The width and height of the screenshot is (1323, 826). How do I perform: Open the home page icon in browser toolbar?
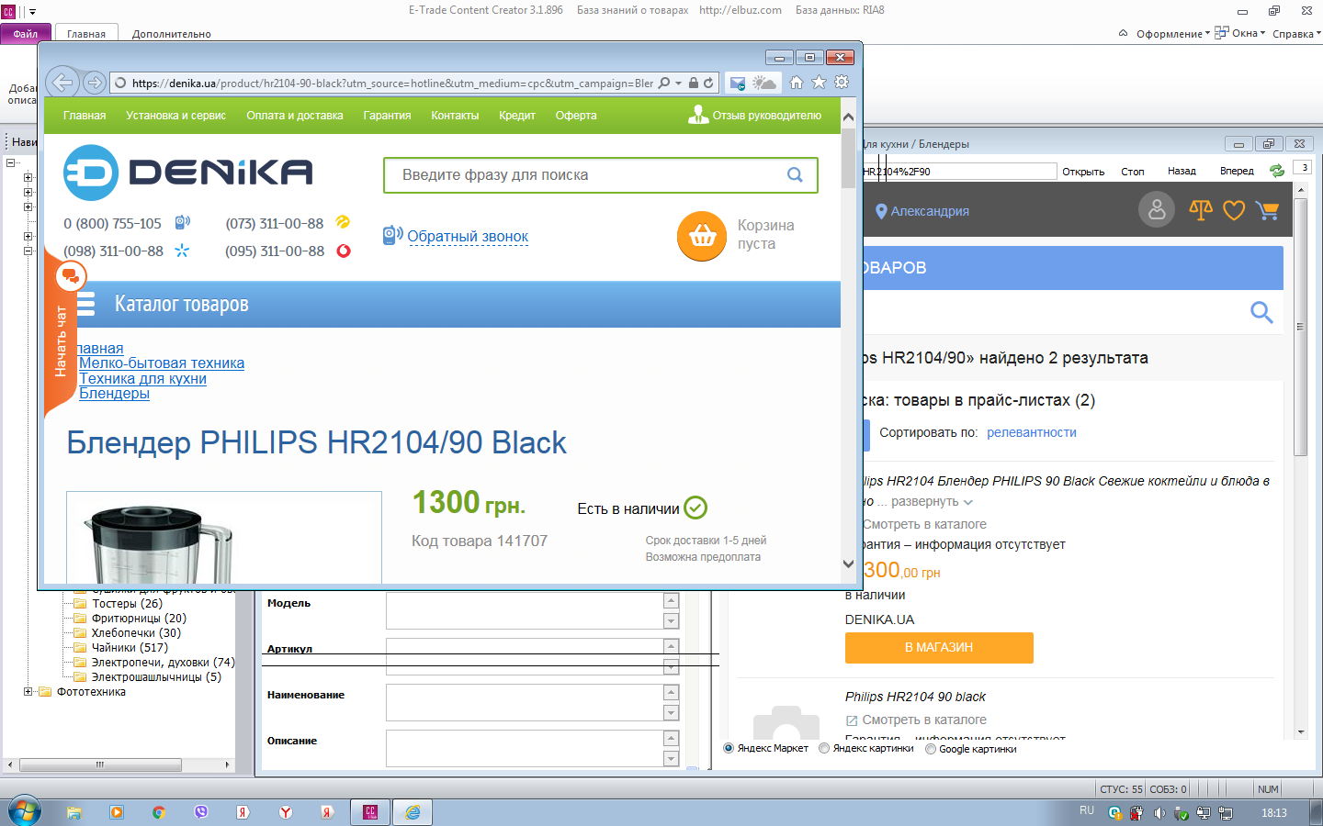click(797, 83)
